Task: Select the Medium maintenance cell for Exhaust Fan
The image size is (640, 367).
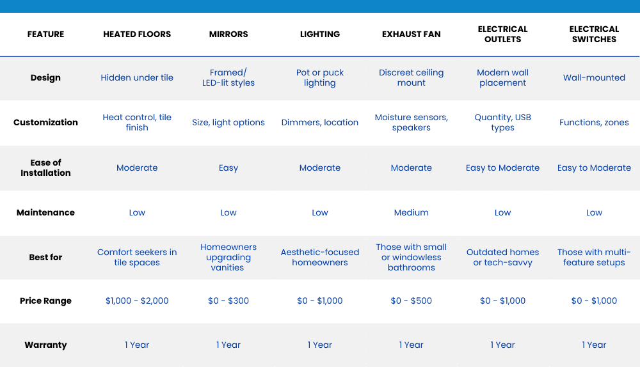Action: [412, 213]
